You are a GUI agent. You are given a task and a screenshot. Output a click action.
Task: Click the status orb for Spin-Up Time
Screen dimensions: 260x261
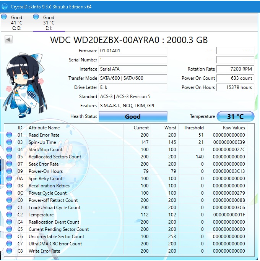[x=9, y=142]
